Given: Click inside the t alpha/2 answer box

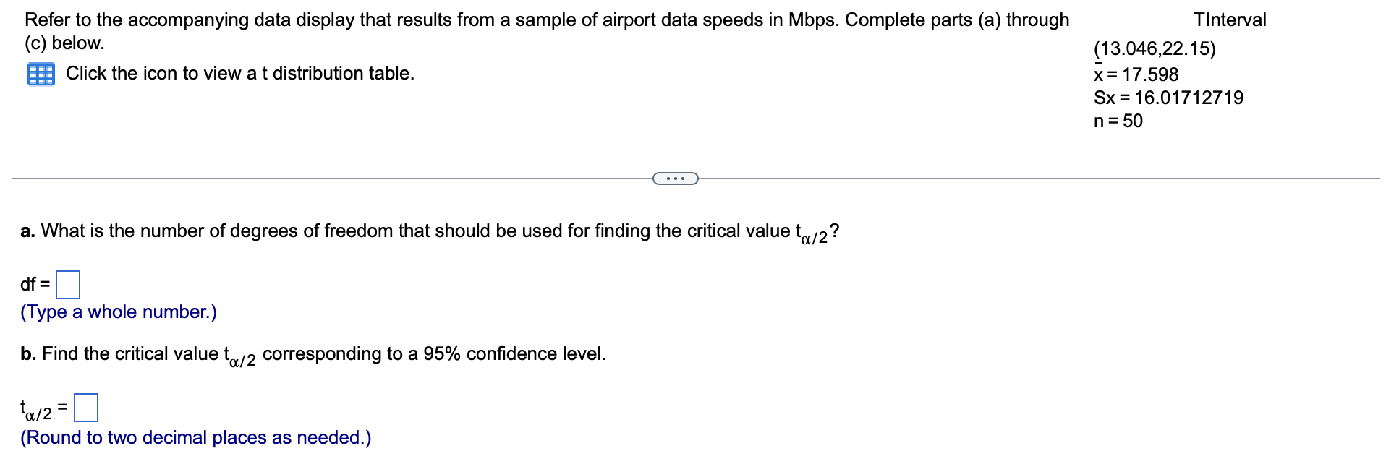Looking at the screenshot, I should point(87,408).
